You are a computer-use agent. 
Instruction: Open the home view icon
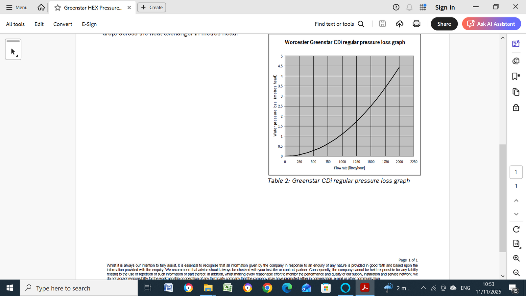41,7
